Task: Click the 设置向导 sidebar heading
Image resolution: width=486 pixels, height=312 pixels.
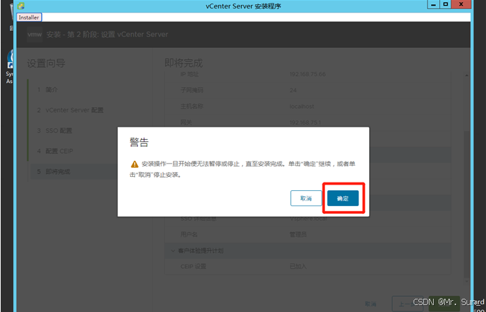Action: pos(46,63)
